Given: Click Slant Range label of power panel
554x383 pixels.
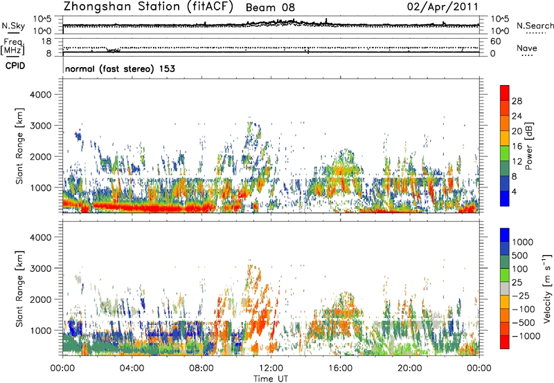Looking at the screenshot, I should click(x=19, y=146).
